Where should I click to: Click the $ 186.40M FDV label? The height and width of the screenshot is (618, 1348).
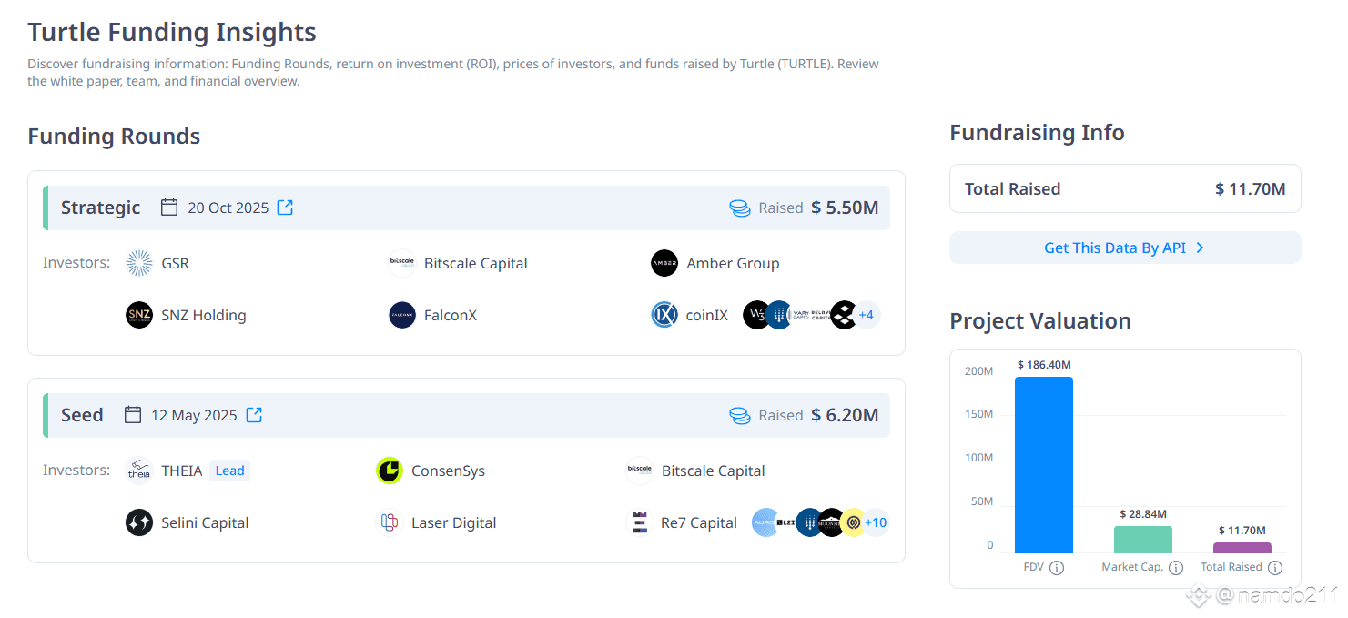1044,364
